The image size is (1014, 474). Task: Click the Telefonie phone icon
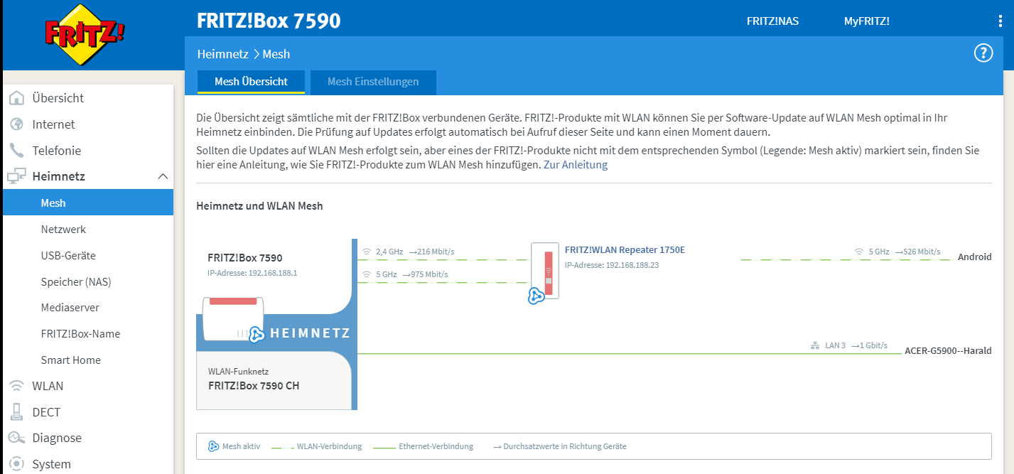16,151
